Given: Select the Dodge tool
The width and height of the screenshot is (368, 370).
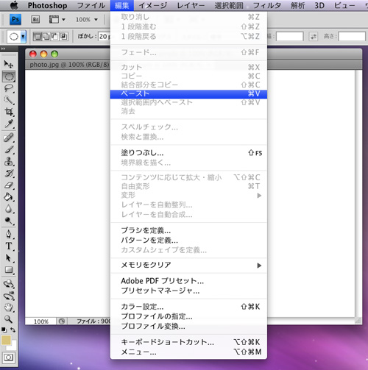Looking at the screenshot, I should coord(9,221).
